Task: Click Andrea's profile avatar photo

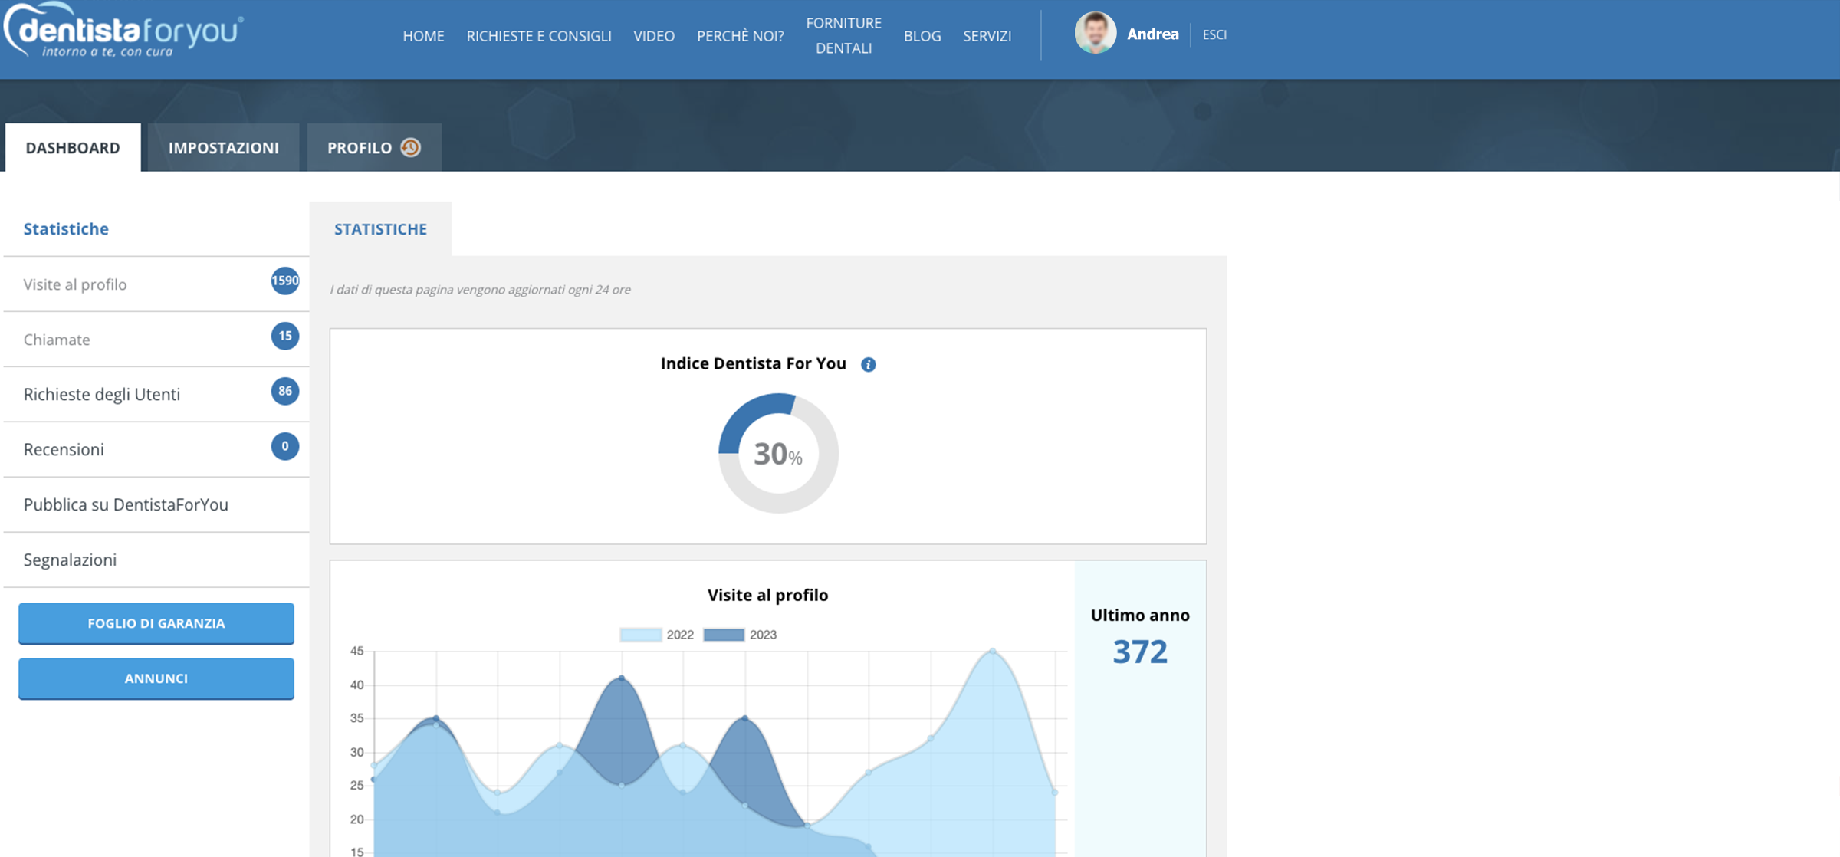Action: pos(1095,34)
